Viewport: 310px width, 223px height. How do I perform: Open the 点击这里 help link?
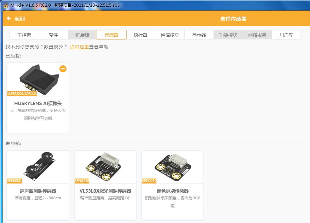coord(79,47)
